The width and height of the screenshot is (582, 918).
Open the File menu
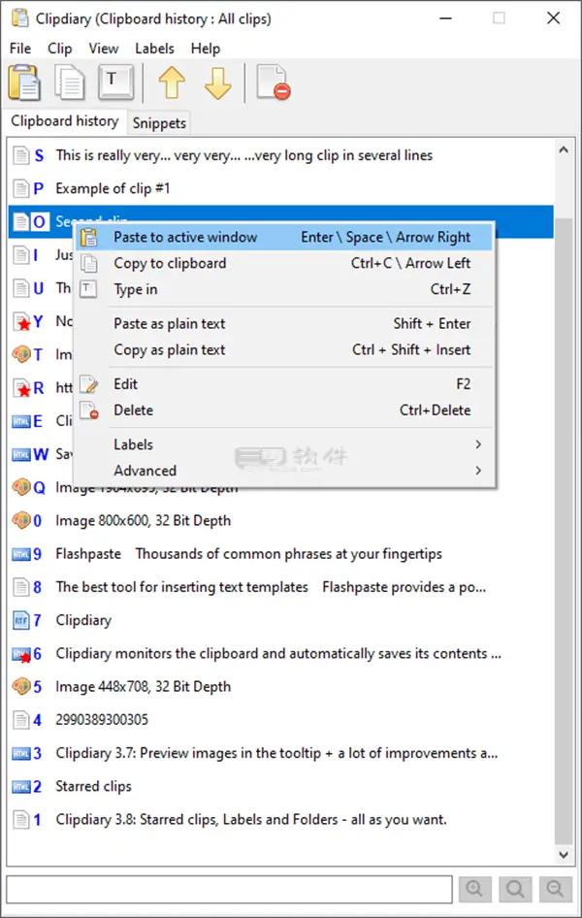[x=20, y=48]
